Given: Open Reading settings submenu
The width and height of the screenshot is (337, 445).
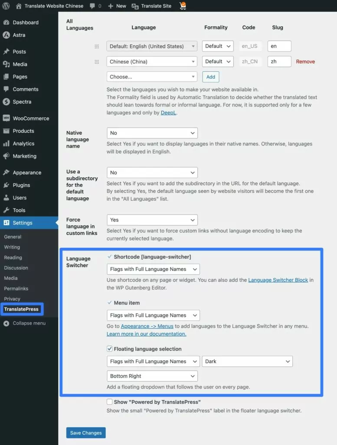Looking at the screenshot, I should coord(13,257).
